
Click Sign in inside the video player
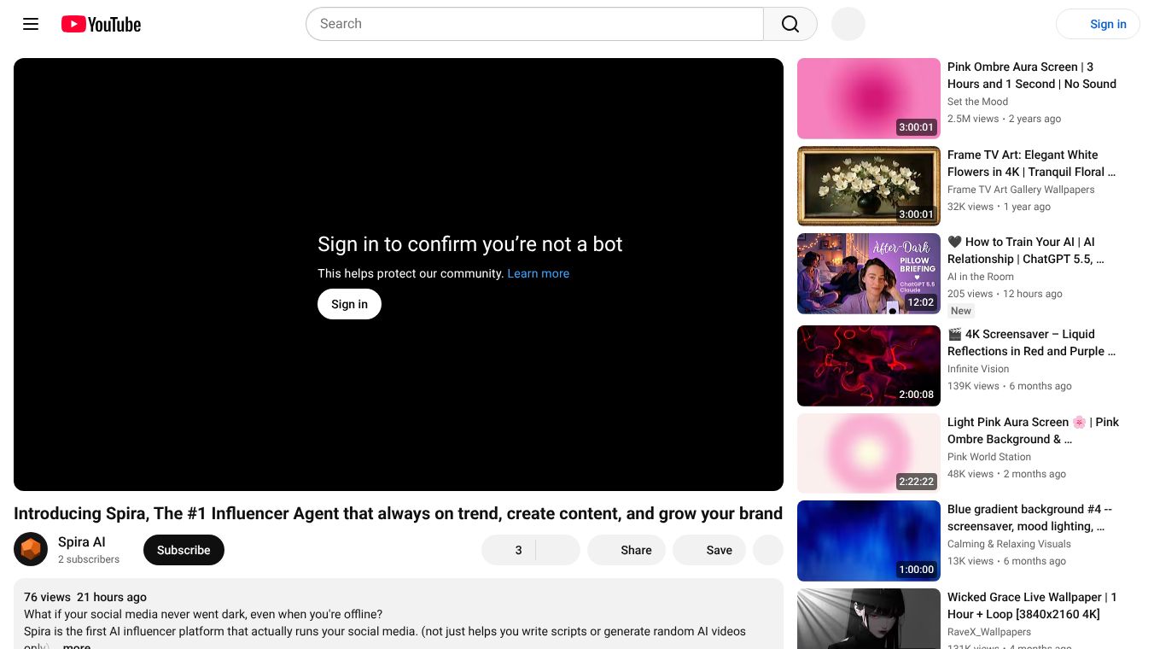349,304
